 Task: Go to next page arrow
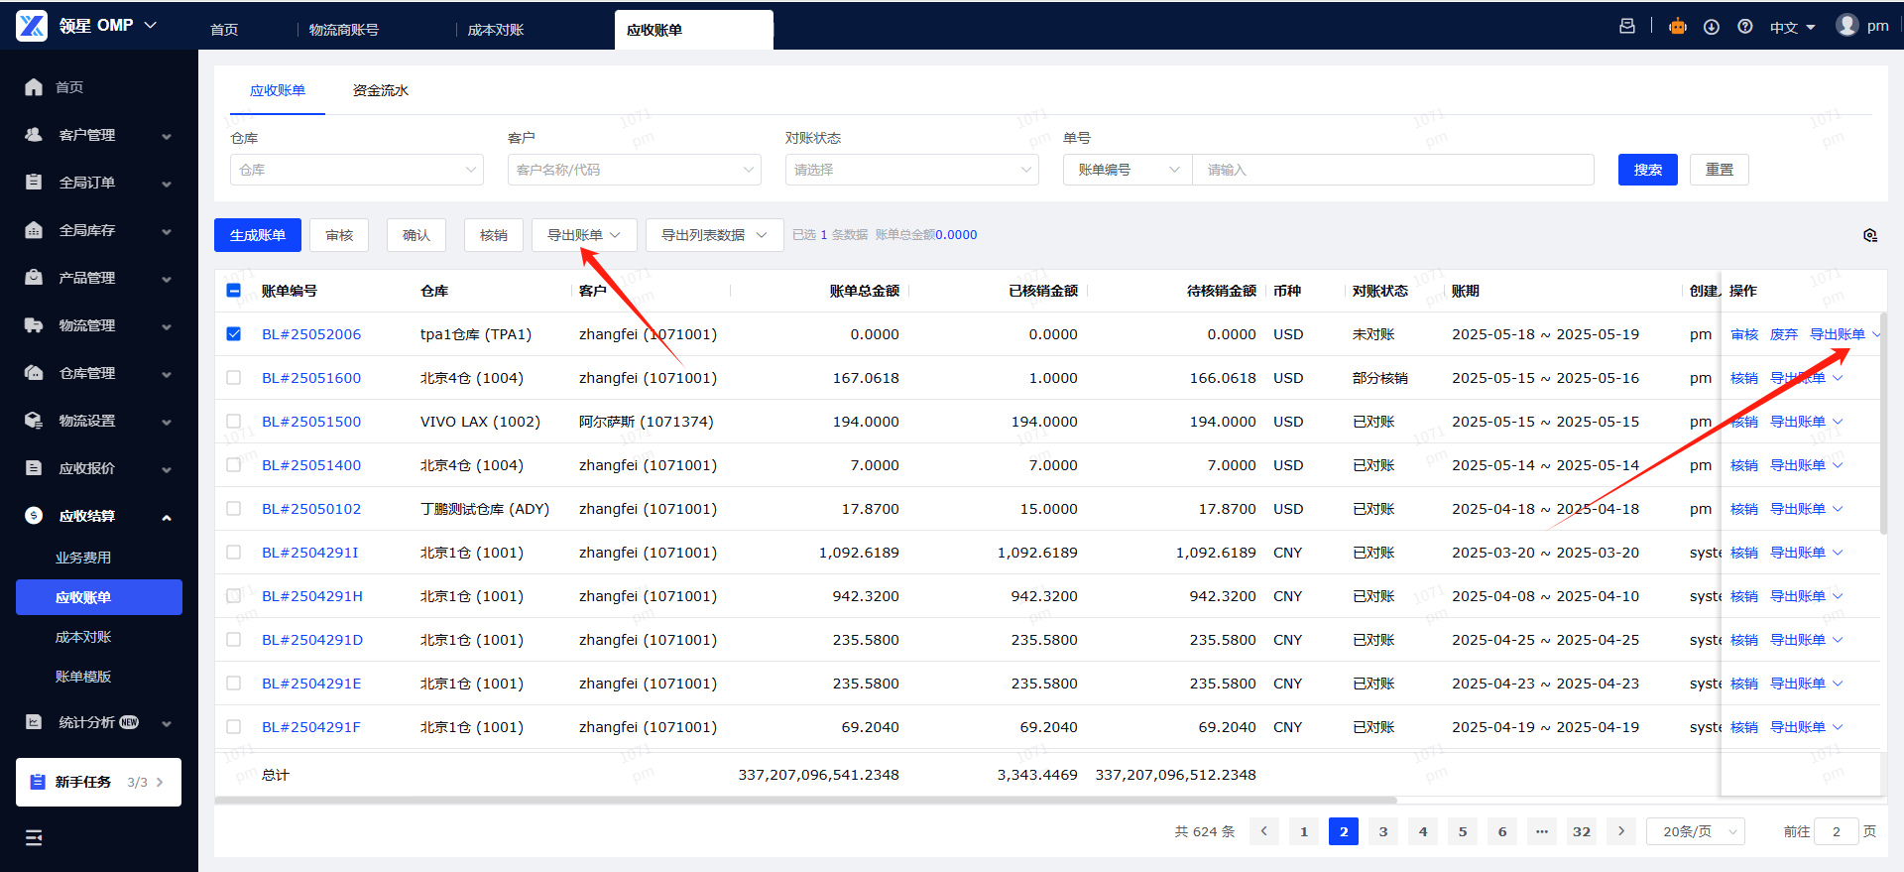tap(1621, 831)
